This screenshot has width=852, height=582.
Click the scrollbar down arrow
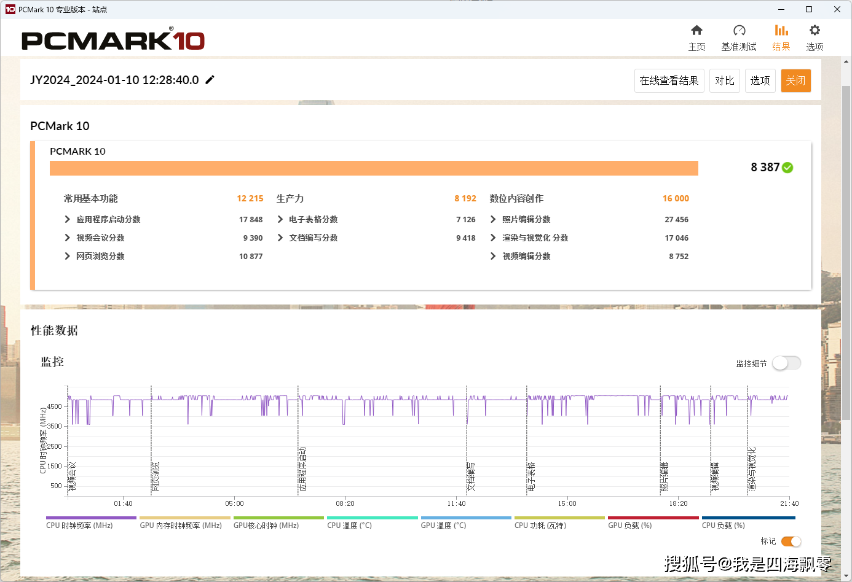tap(846, 576)
